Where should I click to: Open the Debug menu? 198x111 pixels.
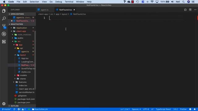58,2
